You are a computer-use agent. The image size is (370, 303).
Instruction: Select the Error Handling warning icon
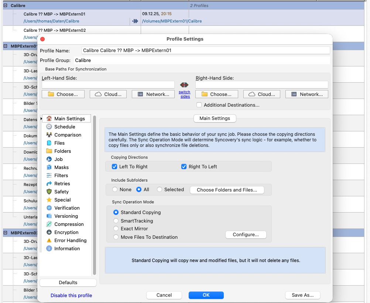click(x=49, y=240)
